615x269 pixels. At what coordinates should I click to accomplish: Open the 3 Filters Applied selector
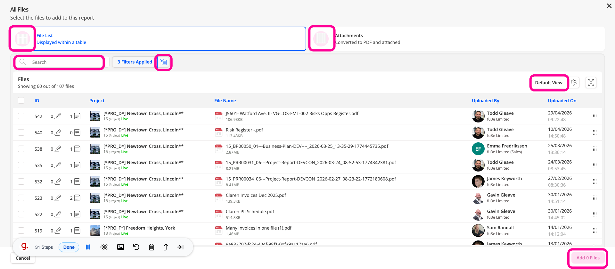[x=135, y=62]
